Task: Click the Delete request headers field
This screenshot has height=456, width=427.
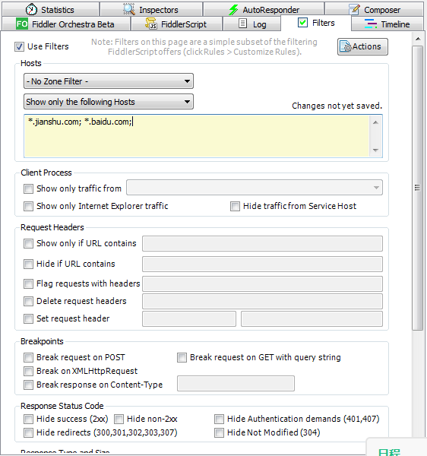Action: click(x=262, y=301)
